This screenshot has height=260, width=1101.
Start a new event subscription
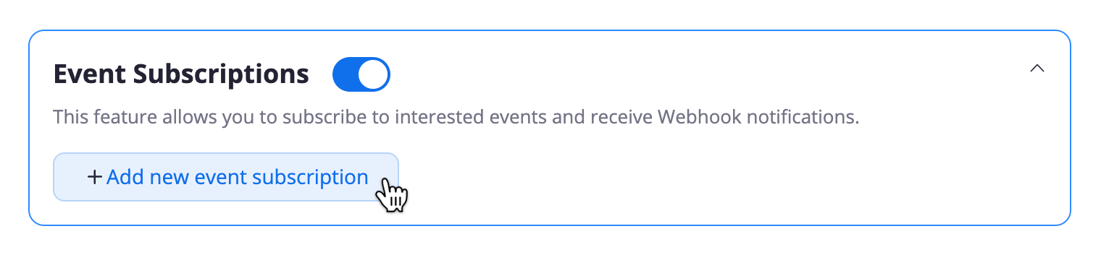point(226,177)
